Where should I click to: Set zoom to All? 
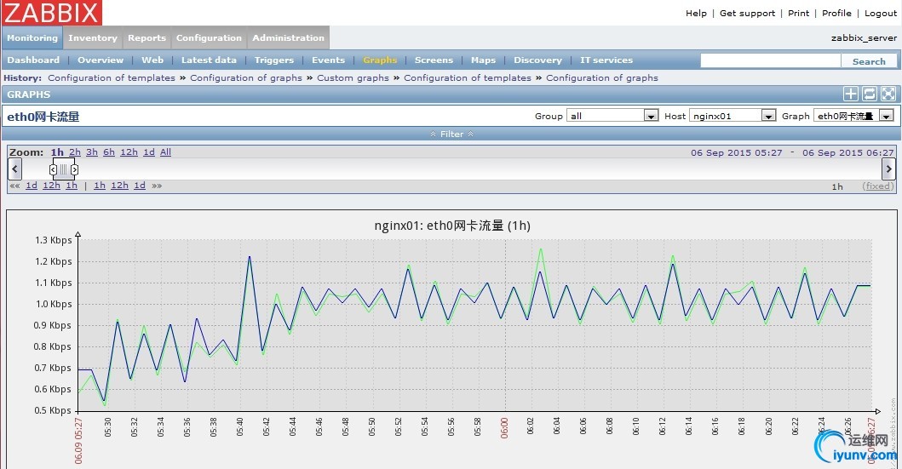[166, 152]
